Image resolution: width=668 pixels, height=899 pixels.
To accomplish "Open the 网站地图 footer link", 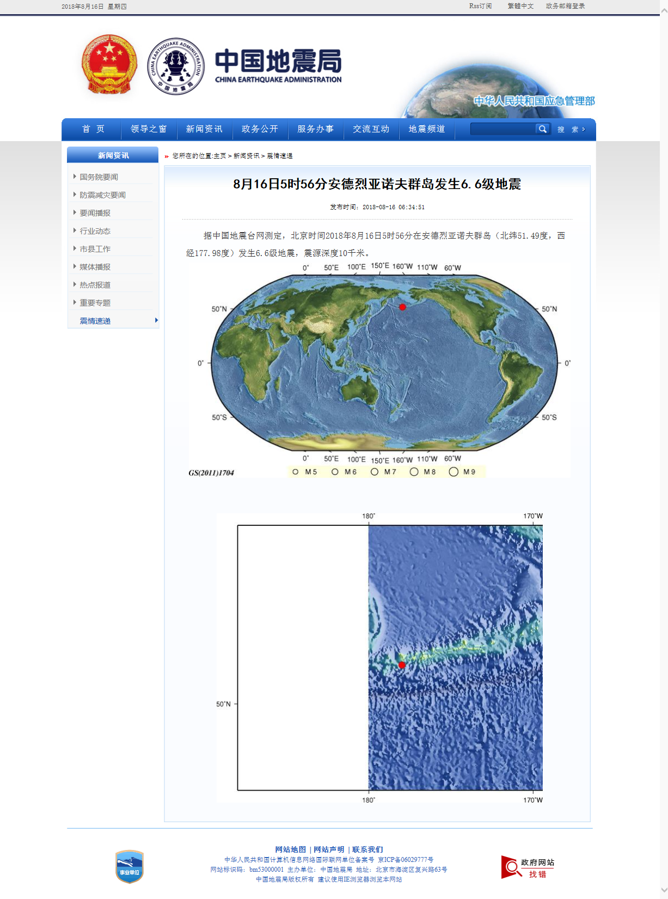I will point(290,849).
